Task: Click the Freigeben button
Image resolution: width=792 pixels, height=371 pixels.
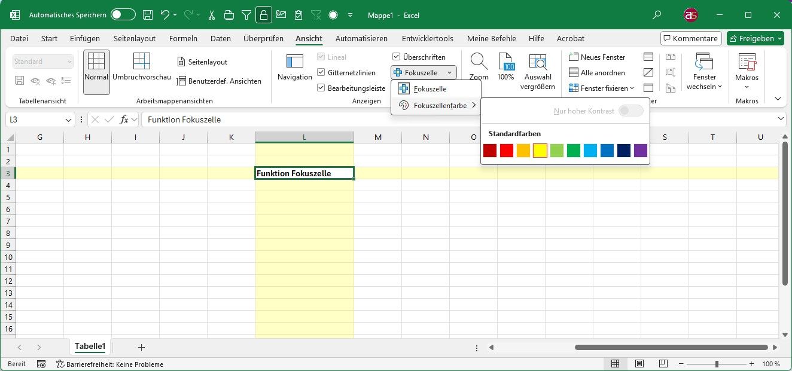Action: [x=755, y=39]
